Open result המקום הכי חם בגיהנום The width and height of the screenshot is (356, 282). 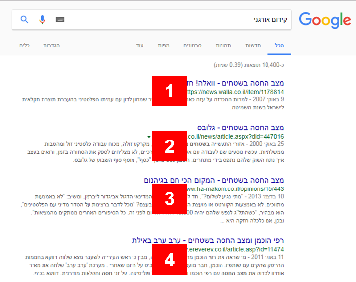pyautogui.click(x=214, y=180)
